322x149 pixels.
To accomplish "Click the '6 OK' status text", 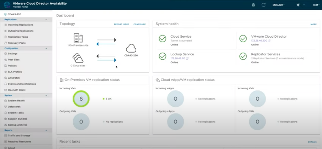I will [x=109, y=99].
